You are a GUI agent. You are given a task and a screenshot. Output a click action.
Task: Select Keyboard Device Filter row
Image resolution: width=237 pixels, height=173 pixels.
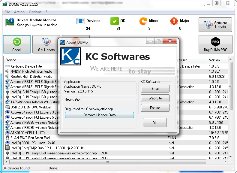coord(115,66)
